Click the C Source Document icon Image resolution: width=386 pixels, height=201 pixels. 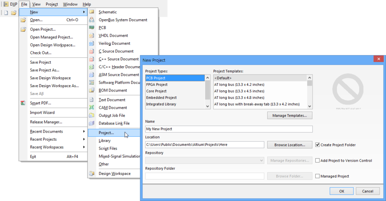coord(92,51)
